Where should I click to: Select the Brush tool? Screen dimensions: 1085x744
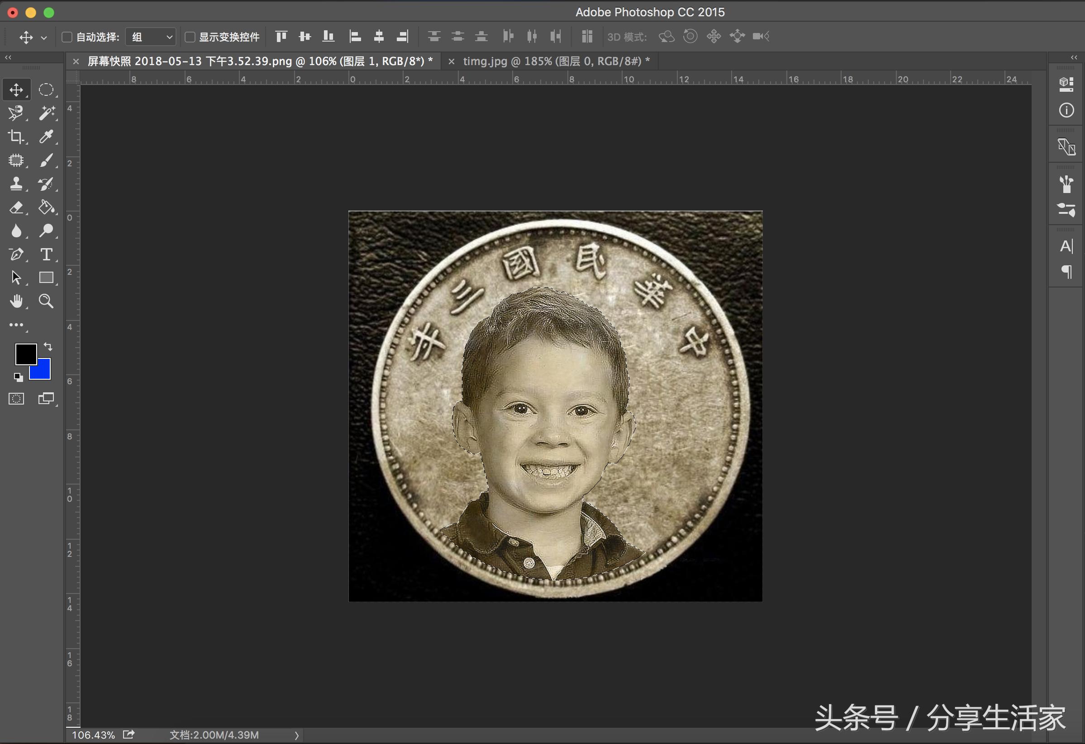(x=46, y=160)
